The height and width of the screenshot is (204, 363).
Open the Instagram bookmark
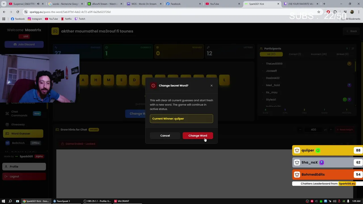pyautogui.click(x=35, y=19)
